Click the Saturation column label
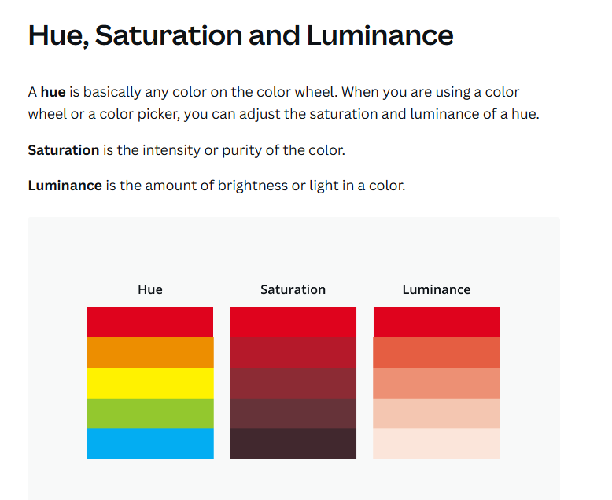612x500 pixels. (293, 289)
